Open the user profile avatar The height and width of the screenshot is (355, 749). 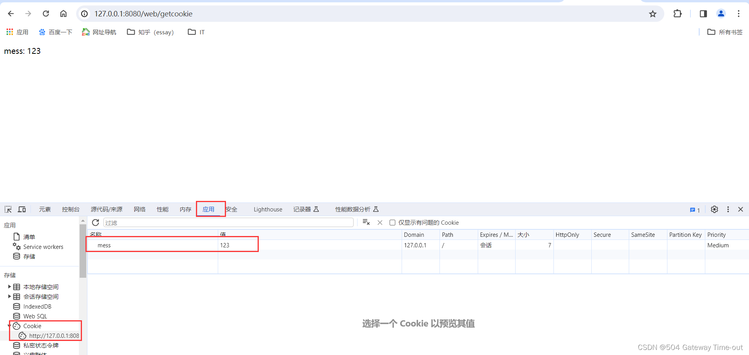click(721, 14)
